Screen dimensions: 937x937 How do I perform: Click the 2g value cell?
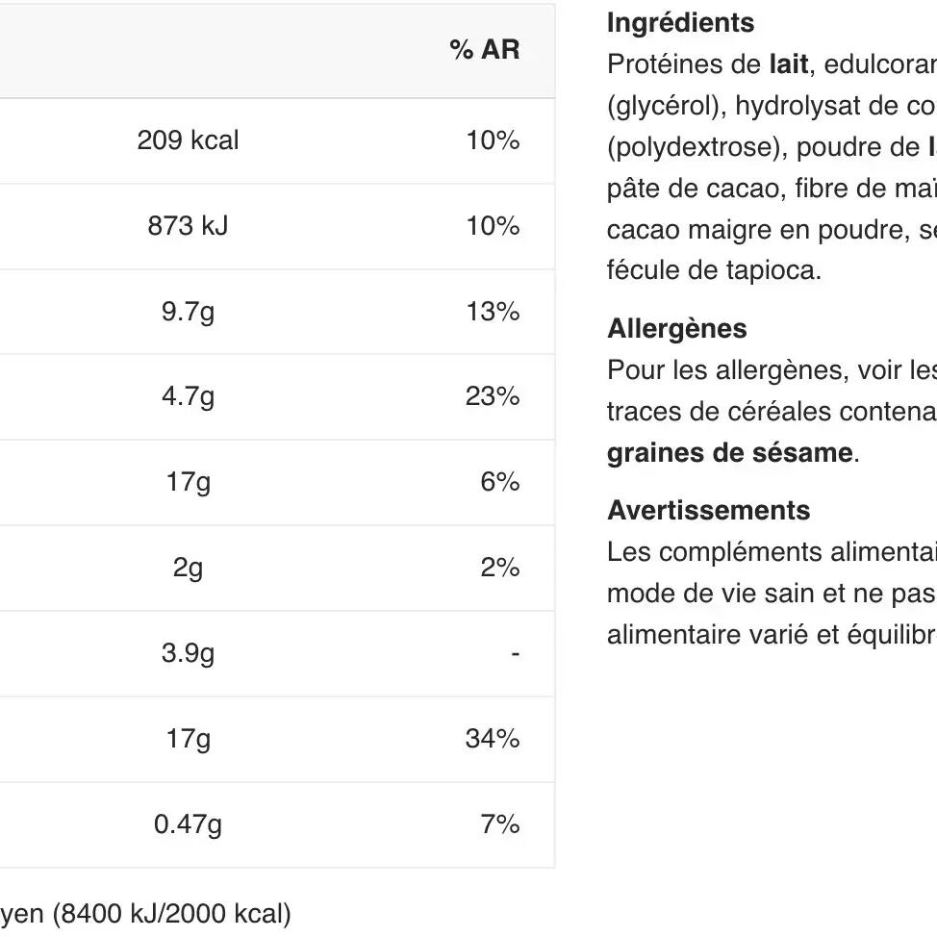(x=188, y=568)
